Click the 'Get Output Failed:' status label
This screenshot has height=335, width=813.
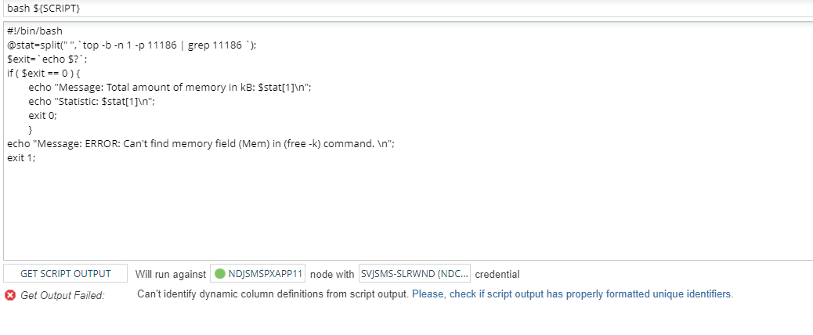coord(62,295)
